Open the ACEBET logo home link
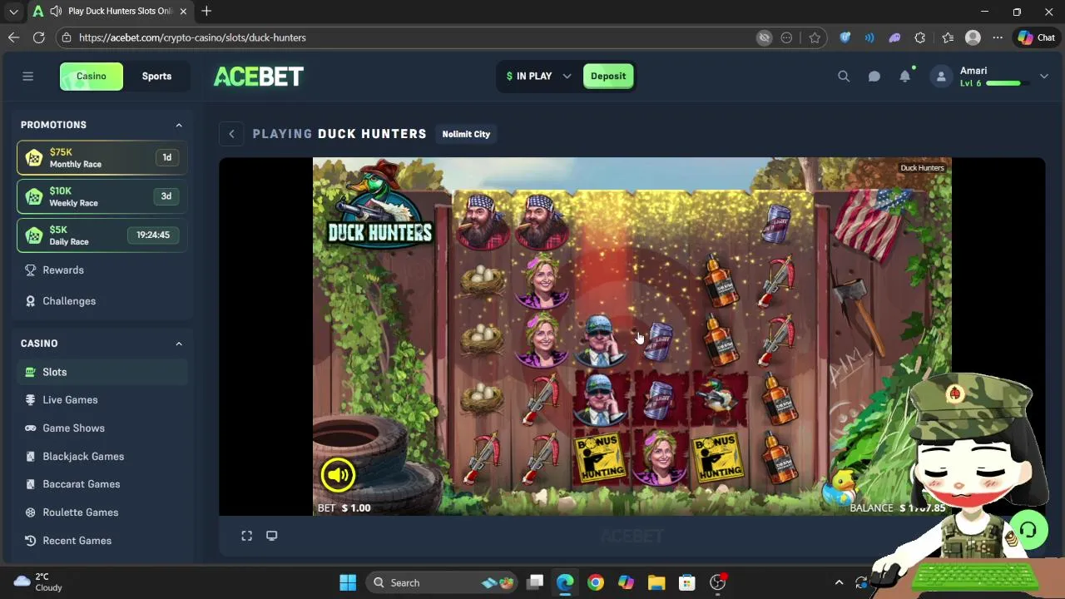This screenshot has height=599, width=1065. point(259,77)
